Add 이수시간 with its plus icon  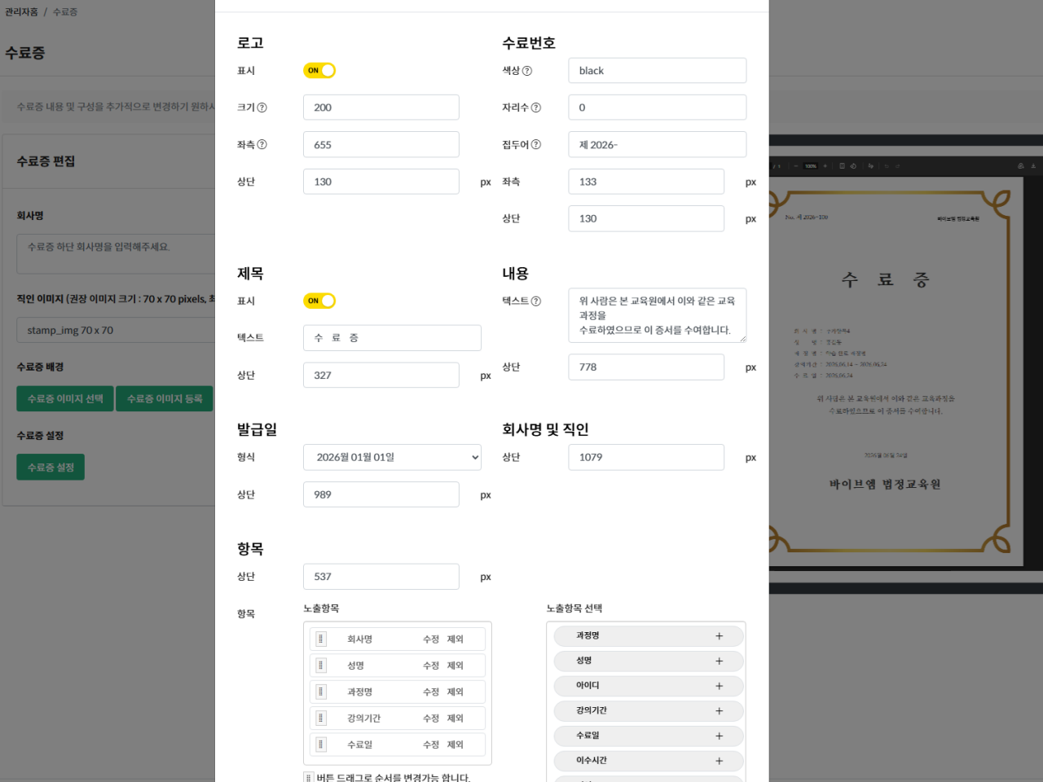click(x=719, y=761)
